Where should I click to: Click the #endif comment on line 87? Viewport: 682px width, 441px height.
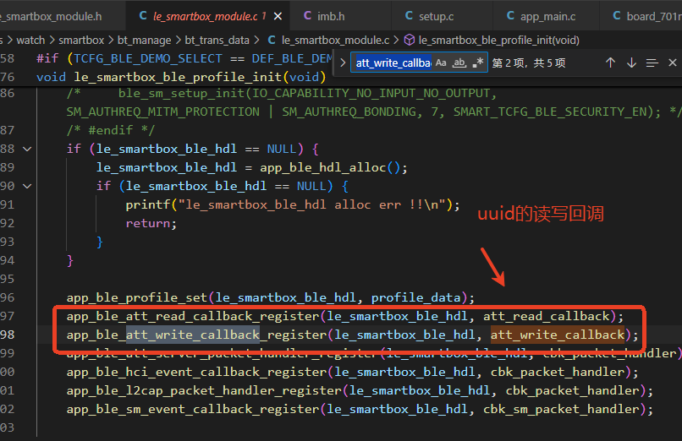[x=111, y=130]
